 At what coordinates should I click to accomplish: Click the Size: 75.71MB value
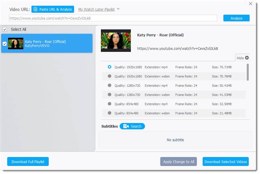(x=222, y=67)
